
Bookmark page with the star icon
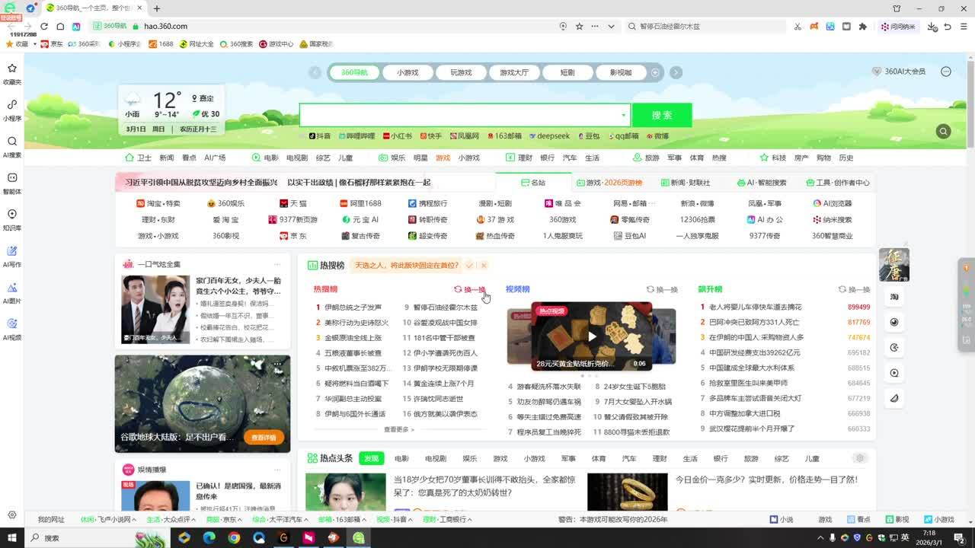[579, 27]
